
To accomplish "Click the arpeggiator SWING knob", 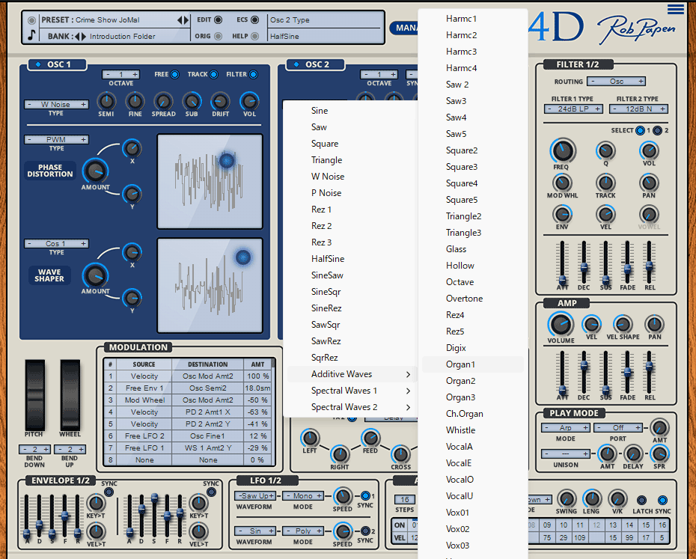I will click(566, 498).
